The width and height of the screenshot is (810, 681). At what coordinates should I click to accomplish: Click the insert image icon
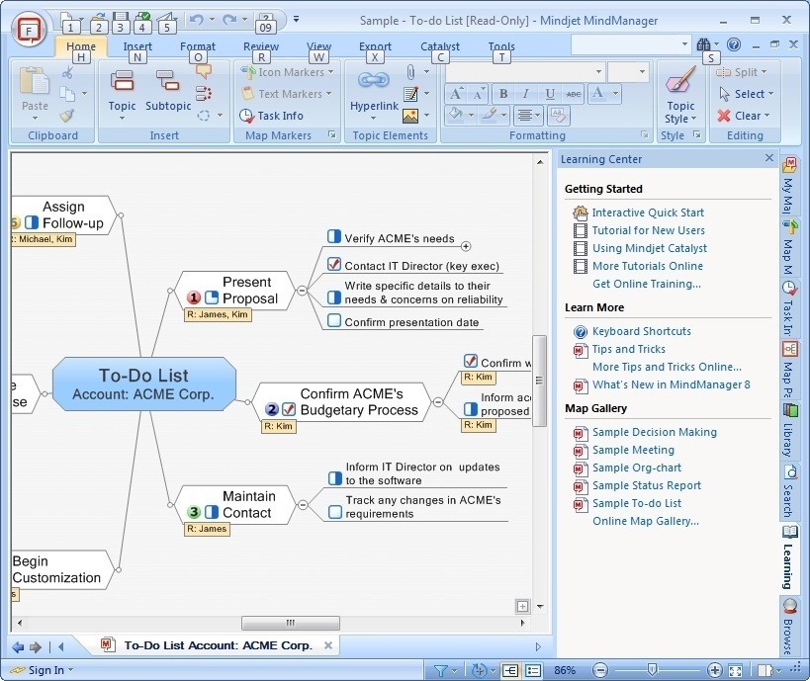pos(410,116)
